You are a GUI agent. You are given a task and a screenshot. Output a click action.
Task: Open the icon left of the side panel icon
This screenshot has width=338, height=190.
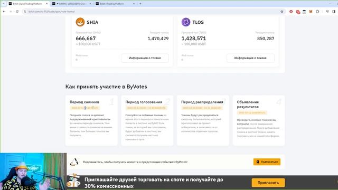[x=327, y=12]
